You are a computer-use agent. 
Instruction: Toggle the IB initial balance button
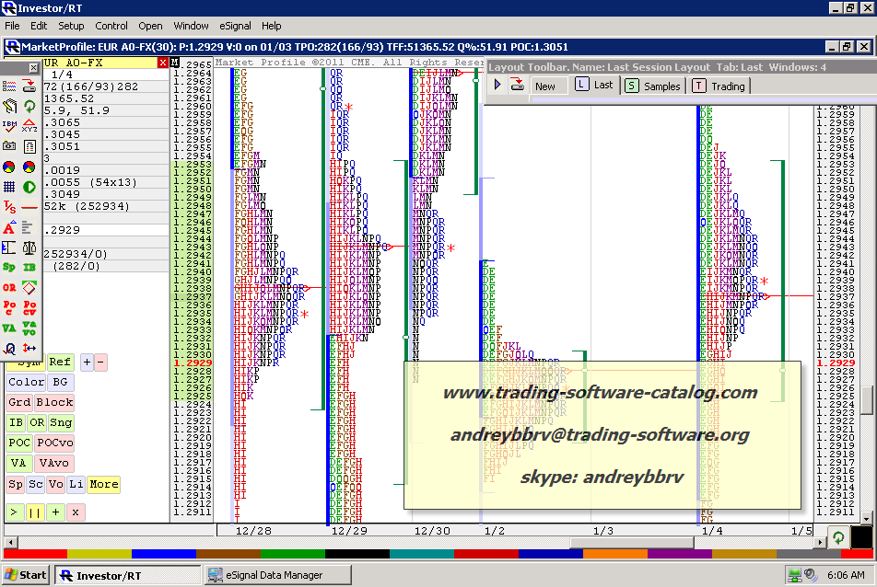pos(16,423)
